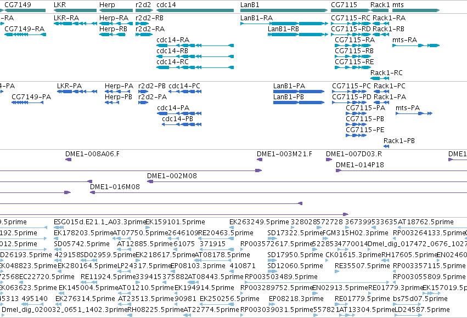This screenshot has width=467, height=318.
Task: Select the cdc14-RA transcript
Action: 195,46
